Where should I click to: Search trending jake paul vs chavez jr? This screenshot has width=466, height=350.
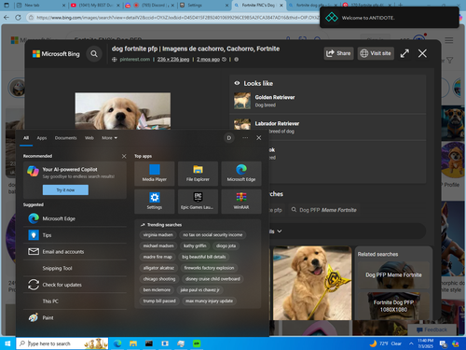pos(199,290)
